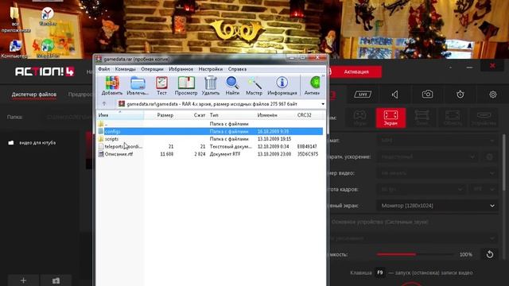This screenshot has height=286, width=509.
Task: Switch to Диспетчер файлов tab in Action!
Action: coord(34,95)
